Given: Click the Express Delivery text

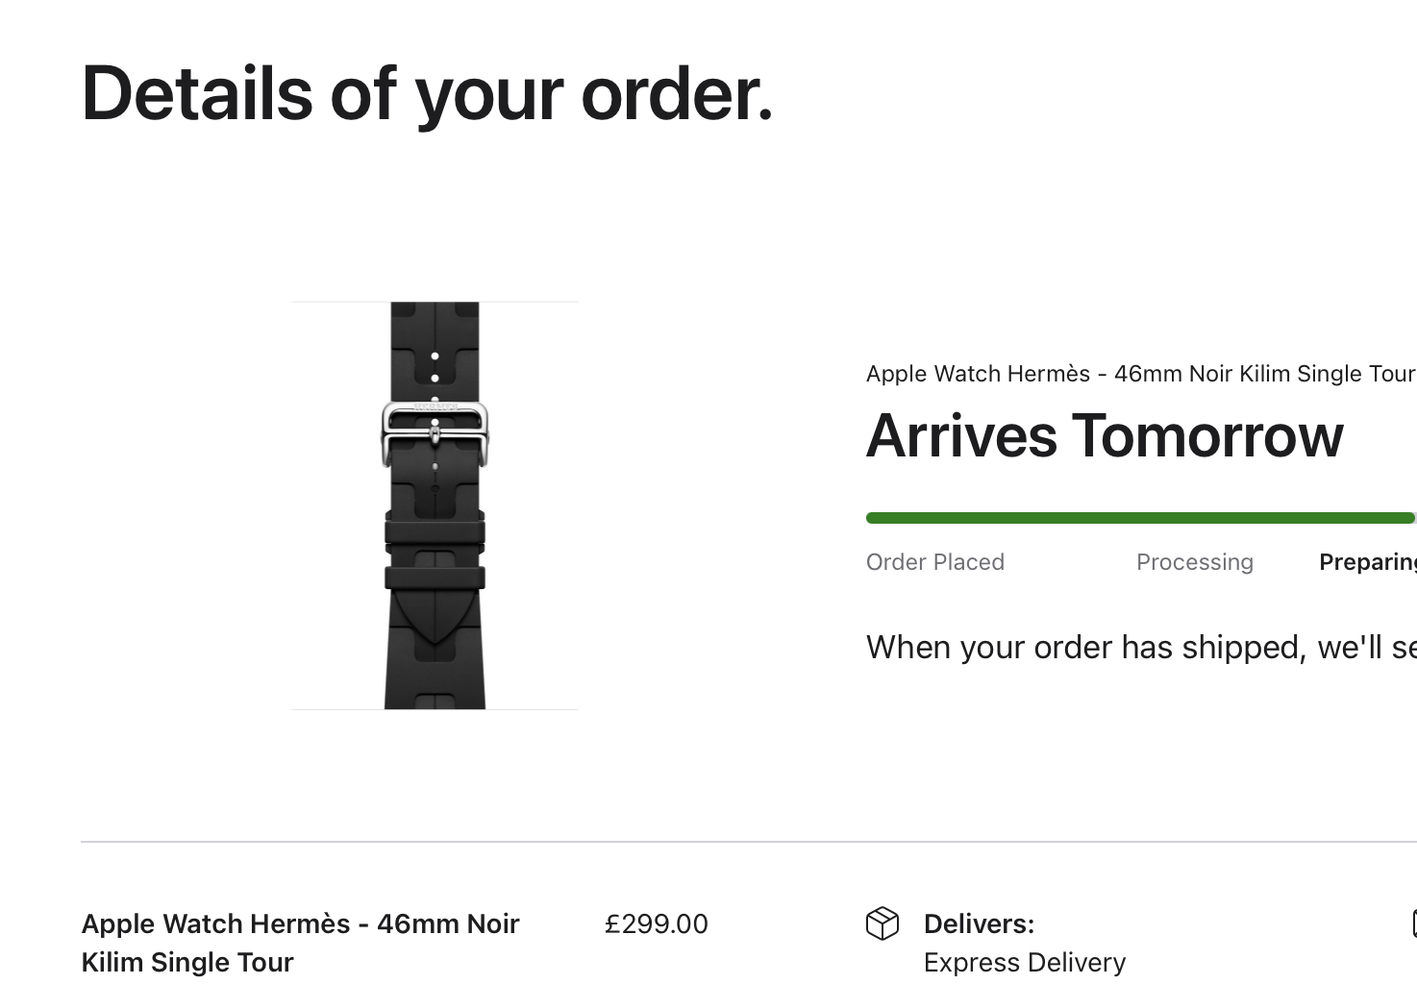Looking at the screenshot, I should tap(1024, 963).
